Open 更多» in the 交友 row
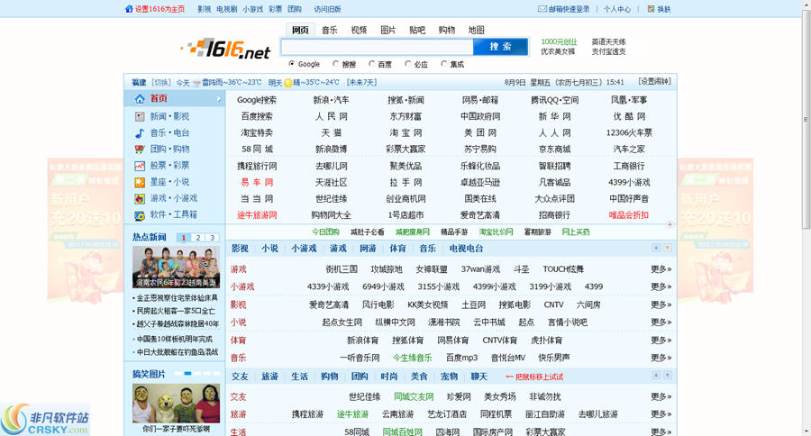Image resolution: width=811 pixels, height=436 pixels. click(661, 396)
